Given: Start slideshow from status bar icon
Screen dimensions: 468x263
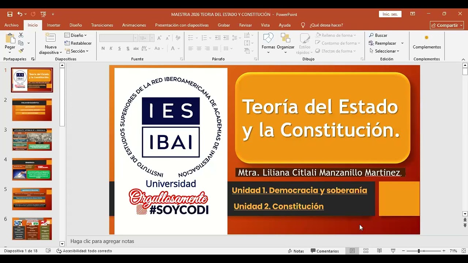Looking at the screenshot, I should (x=393, y=251).
